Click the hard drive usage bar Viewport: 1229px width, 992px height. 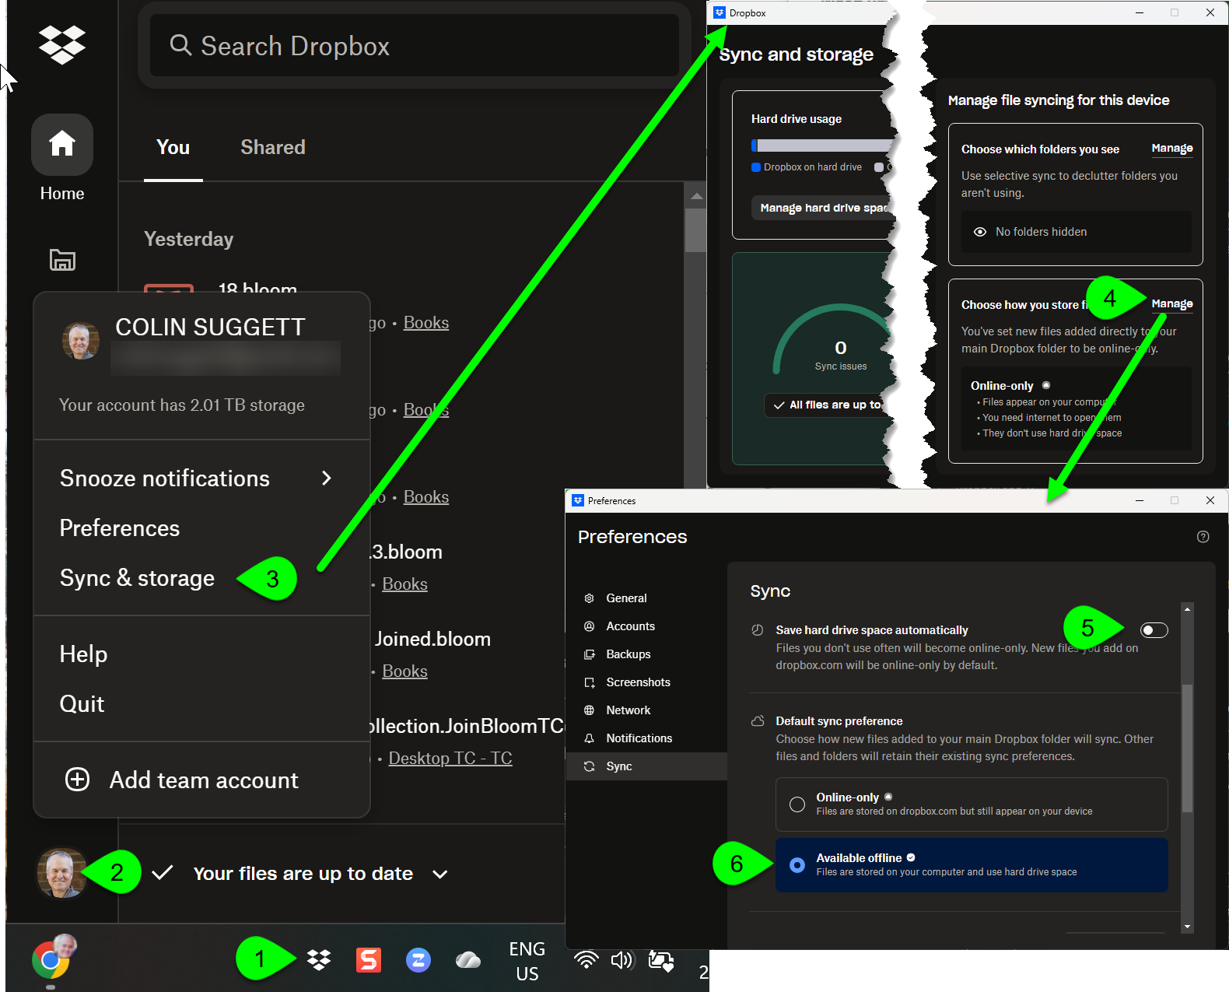point(821,145)
